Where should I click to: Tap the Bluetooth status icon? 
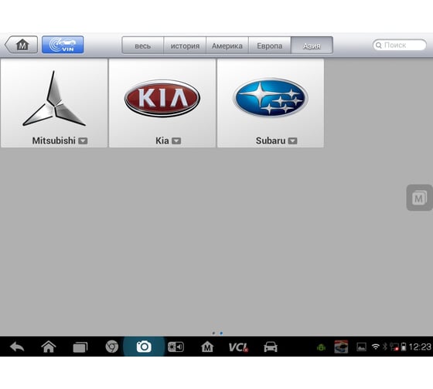[x=385, y=347]
